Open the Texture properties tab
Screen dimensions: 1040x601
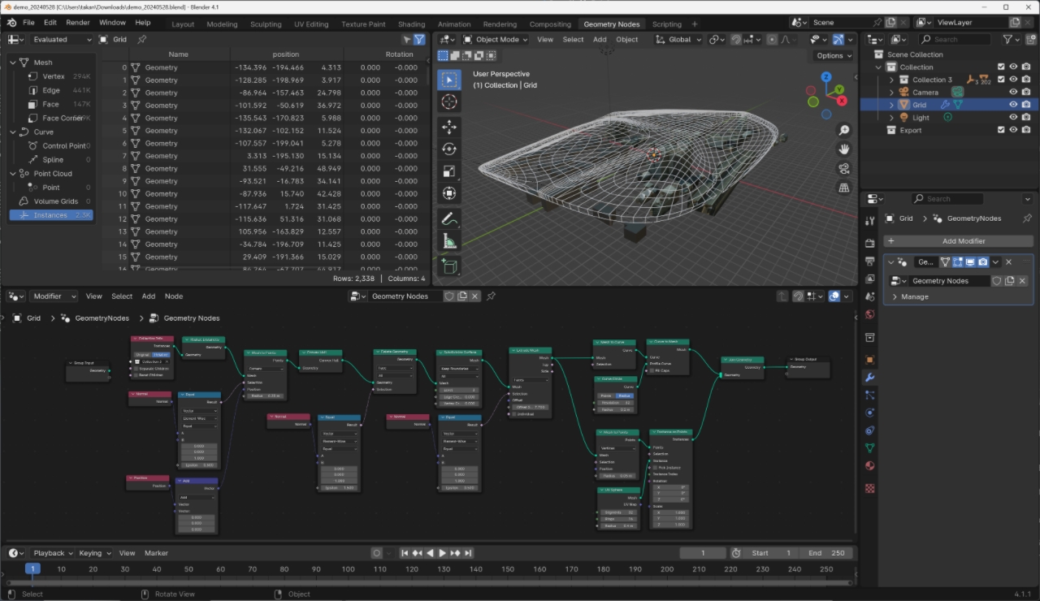pos(870,489)
